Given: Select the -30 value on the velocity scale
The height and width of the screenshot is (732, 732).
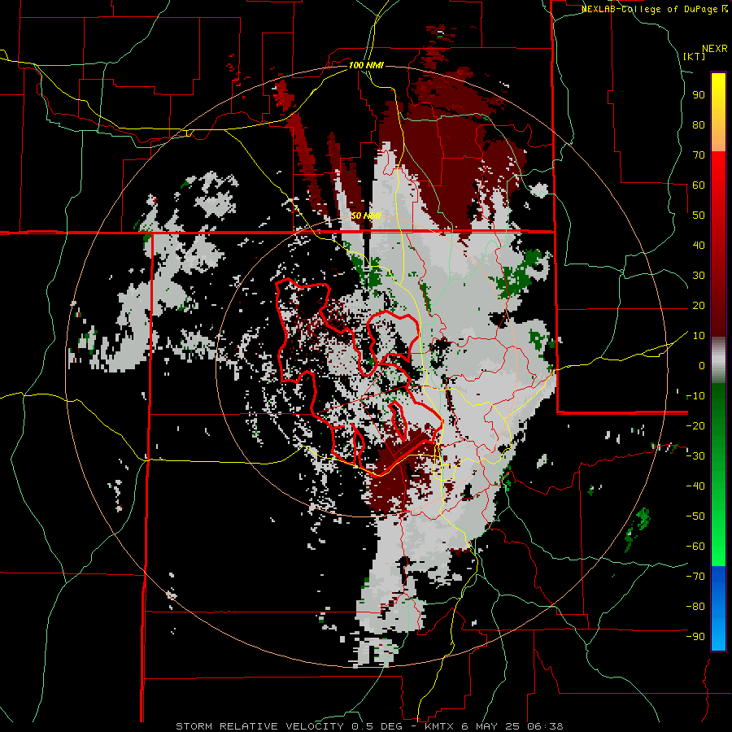Looking at the screenshot, I should [695, 456].
